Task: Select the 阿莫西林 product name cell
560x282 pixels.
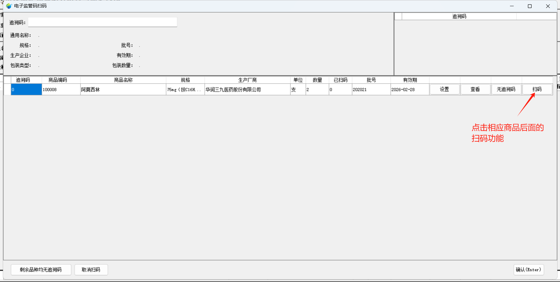Action: point(123,89)
